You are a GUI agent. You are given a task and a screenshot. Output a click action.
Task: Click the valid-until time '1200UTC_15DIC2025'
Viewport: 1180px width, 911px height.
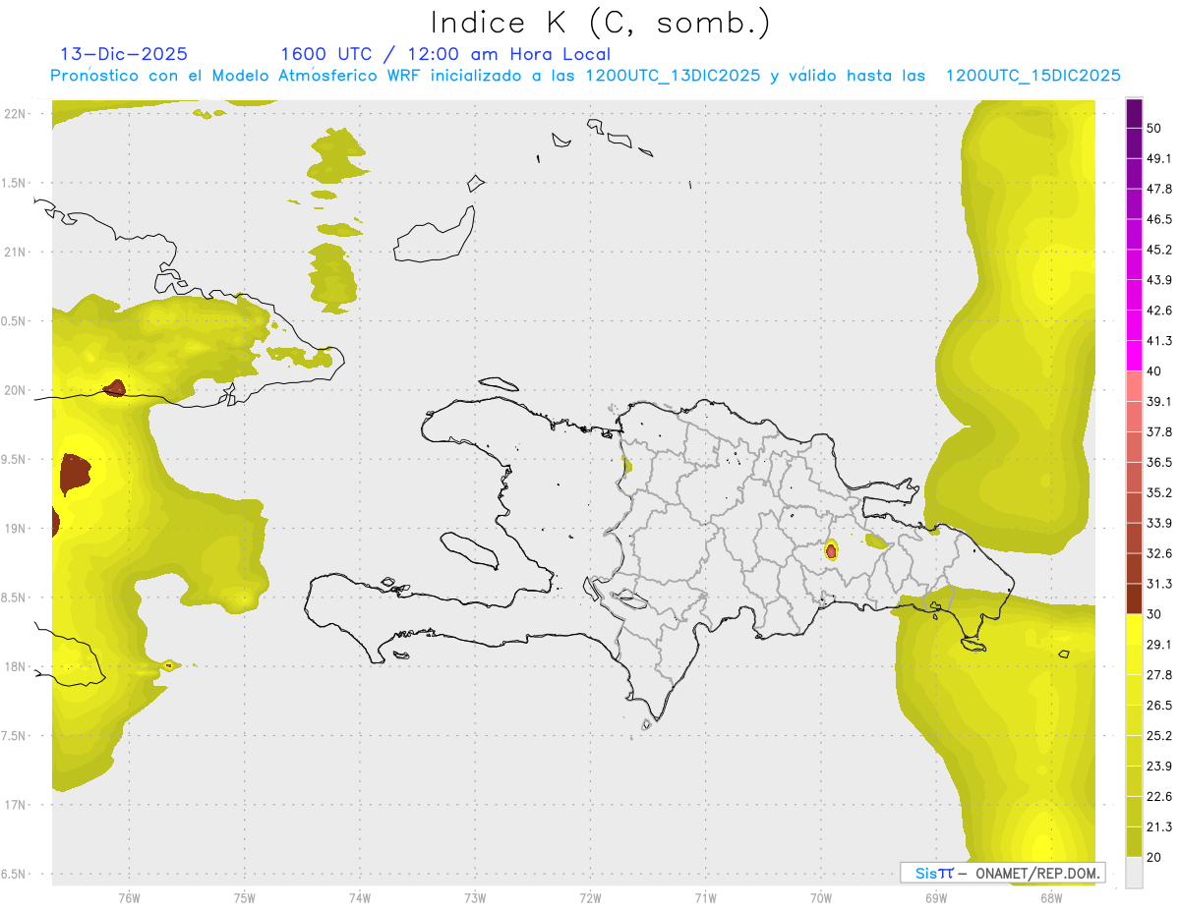tap(1032, 76)
